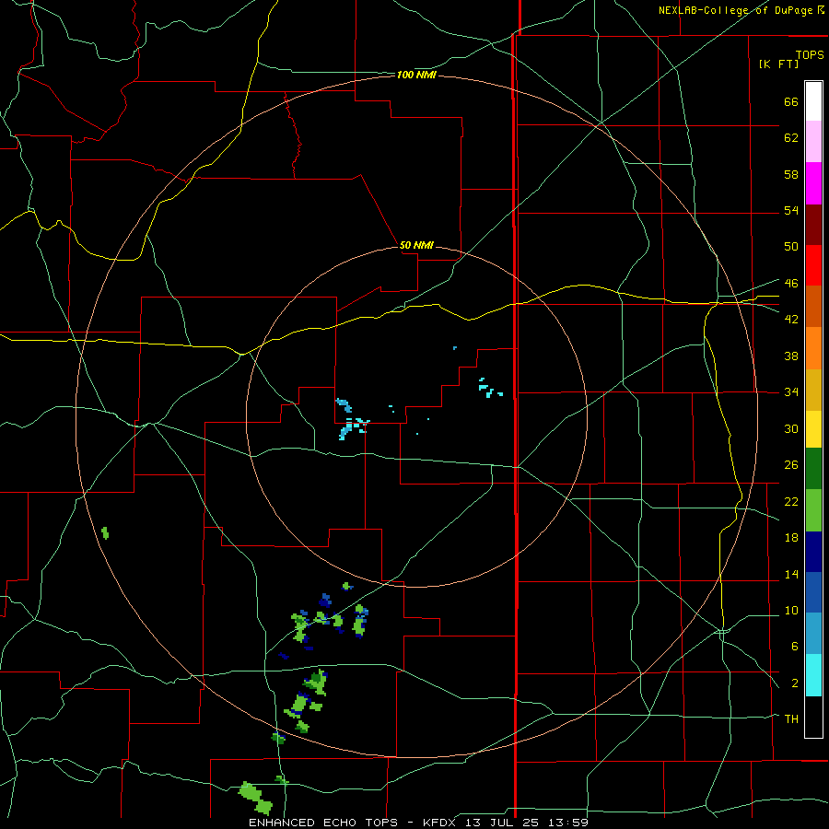829x829 pixels.
Task: Click the legend value '18'
Action: 791,538
